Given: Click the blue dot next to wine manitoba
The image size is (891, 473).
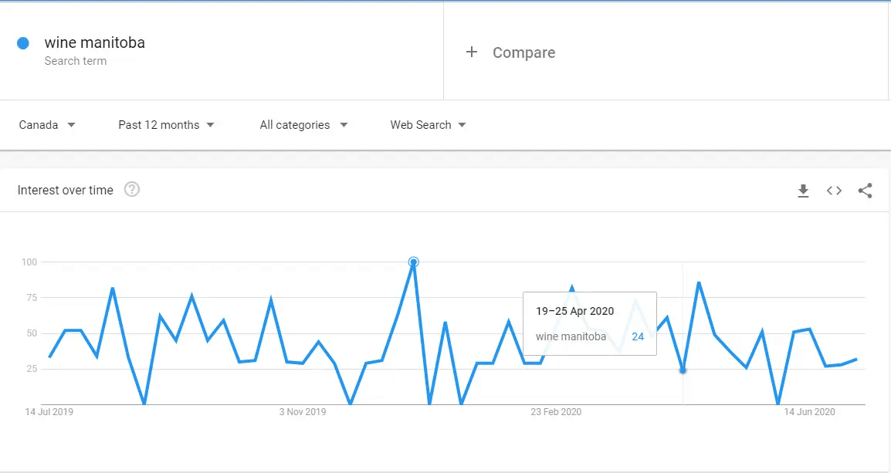Looking at the screenshot, I should 22,42.
